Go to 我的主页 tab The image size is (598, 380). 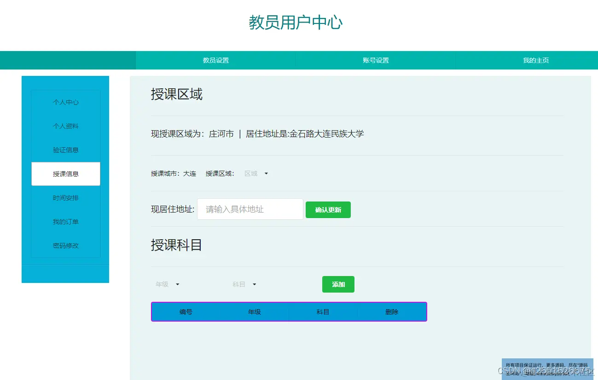(535, 60)
